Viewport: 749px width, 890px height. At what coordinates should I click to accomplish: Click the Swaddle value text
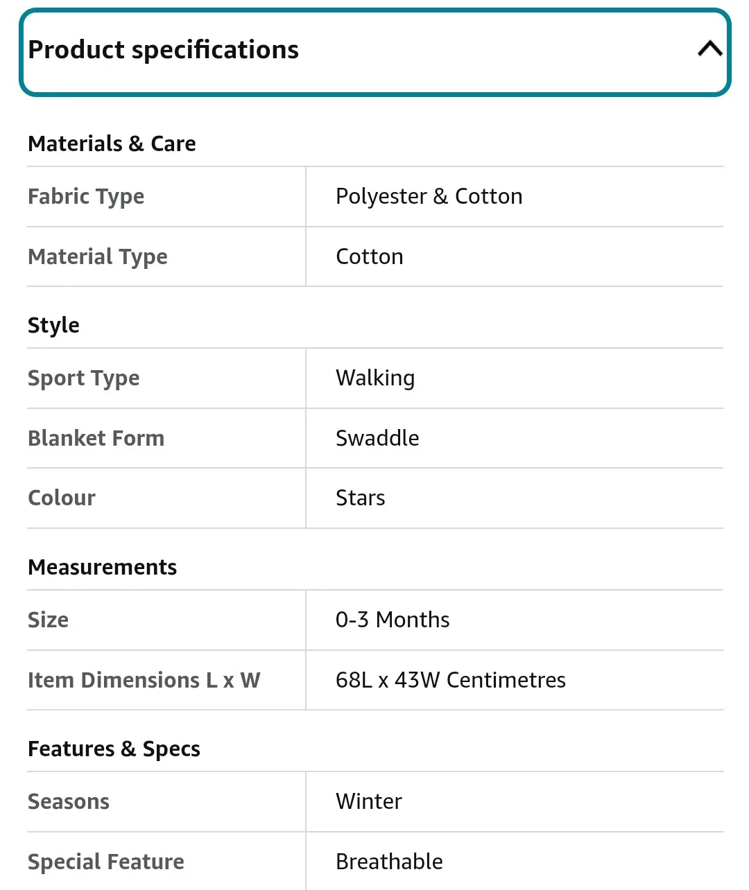(x=377, y=438)
